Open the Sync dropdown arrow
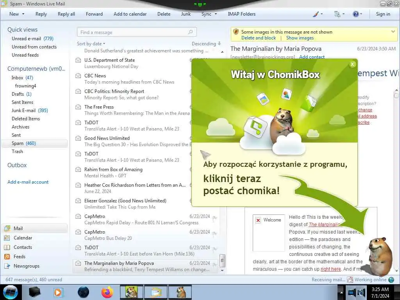400x300 pixels. (x=216, y=14)
